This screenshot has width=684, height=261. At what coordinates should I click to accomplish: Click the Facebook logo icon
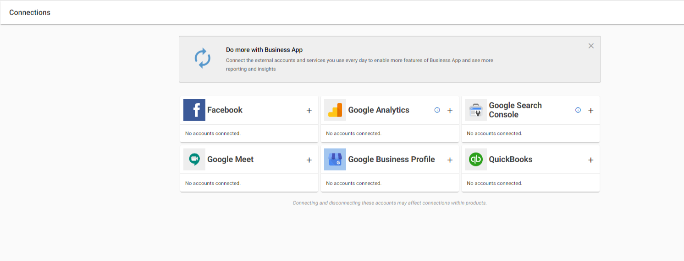[x=194, y=110]
